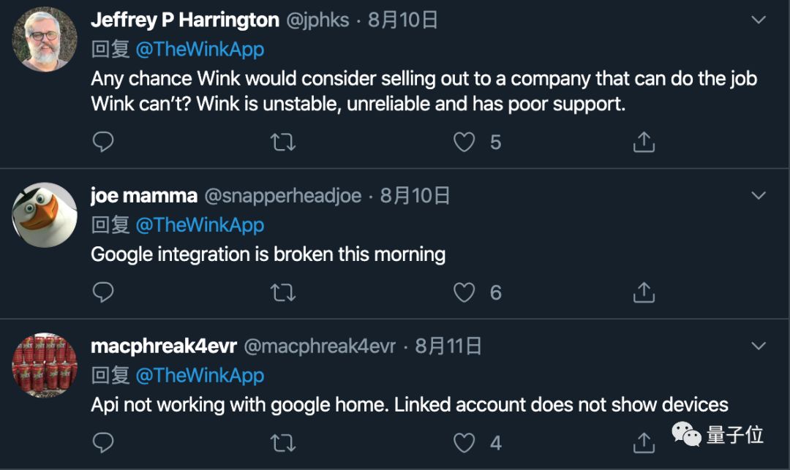The width and height of the screenshot is (790, 470).
Task: View Jeffrey P Harrington's profile picture
Action: tap(45, 39)
